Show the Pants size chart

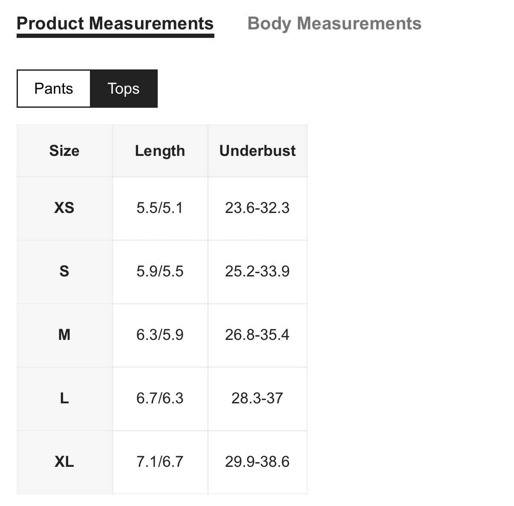click(54, 89)
